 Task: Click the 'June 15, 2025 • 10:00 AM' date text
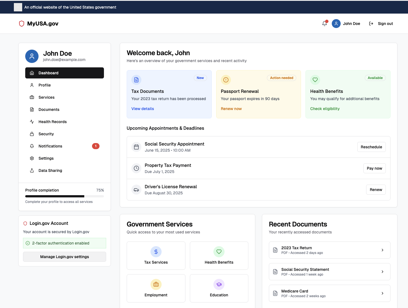(x=168, y=150)
